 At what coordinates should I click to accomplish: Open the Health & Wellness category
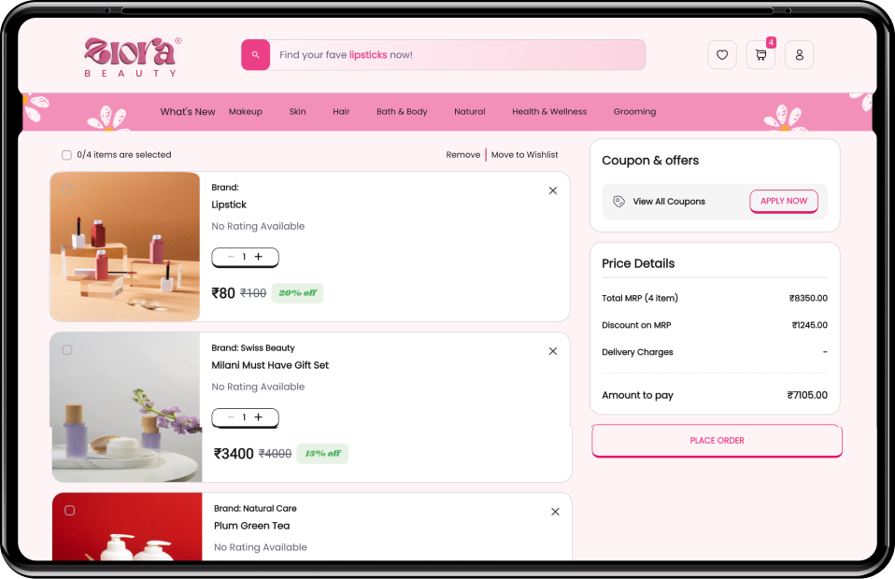point(549,111)
